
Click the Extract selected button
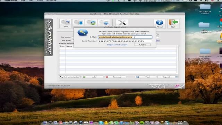(70, 77)
